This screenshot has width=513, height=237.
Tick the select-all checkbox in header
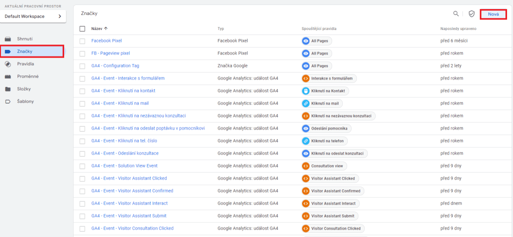click(83, 28)
